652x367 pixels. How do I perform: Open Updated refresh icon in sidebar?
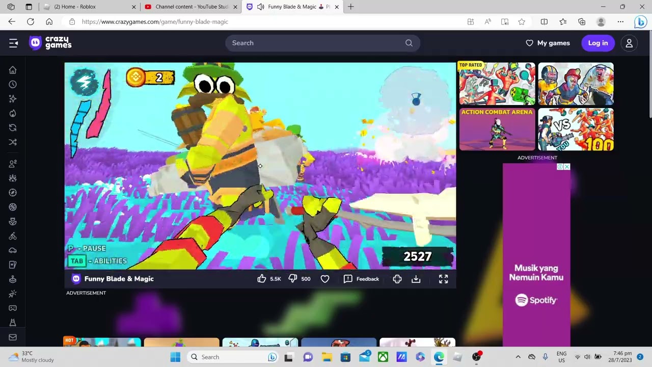[13, 127]
